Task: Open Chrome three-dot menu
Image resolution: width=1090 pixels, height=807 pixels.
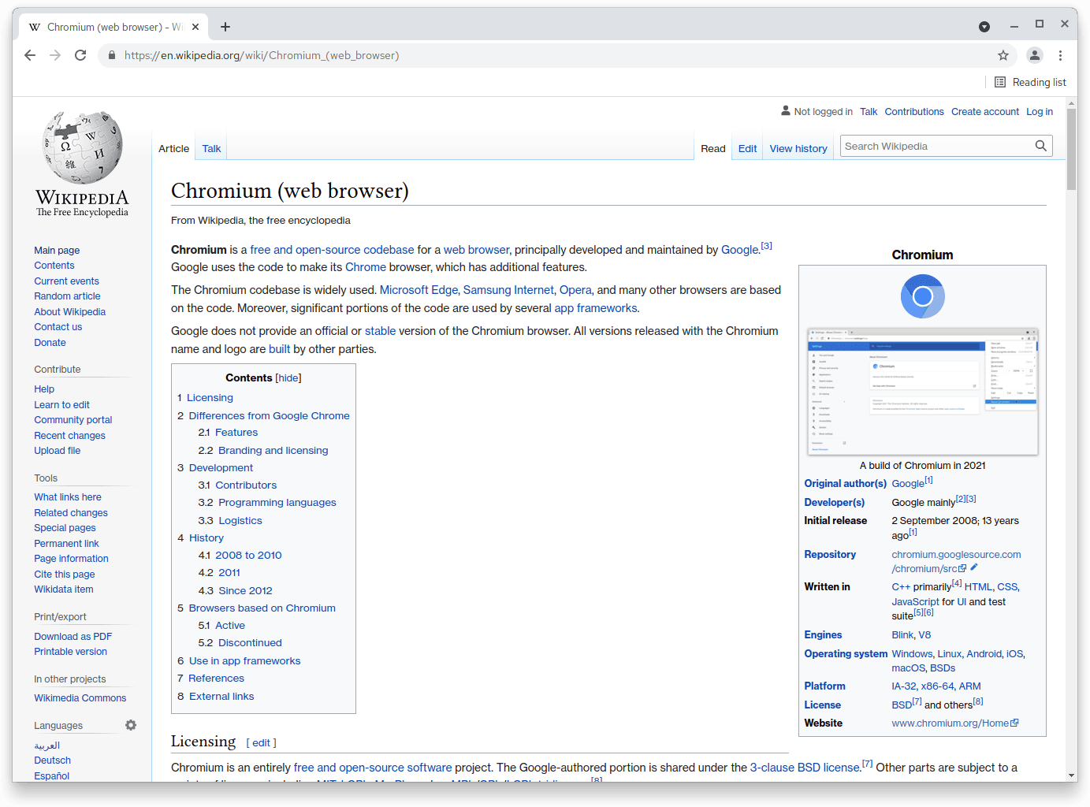Action: [1060, 55]
